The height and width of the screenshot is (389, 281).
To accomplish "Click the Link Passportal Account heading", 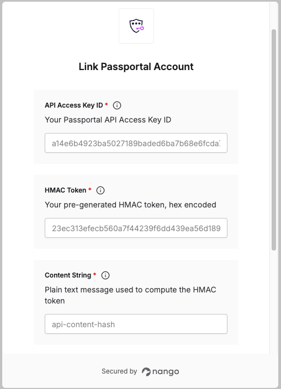I will point(136,66).
